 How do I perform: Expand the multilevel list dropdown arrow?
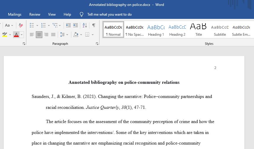(x=60, y=25)
